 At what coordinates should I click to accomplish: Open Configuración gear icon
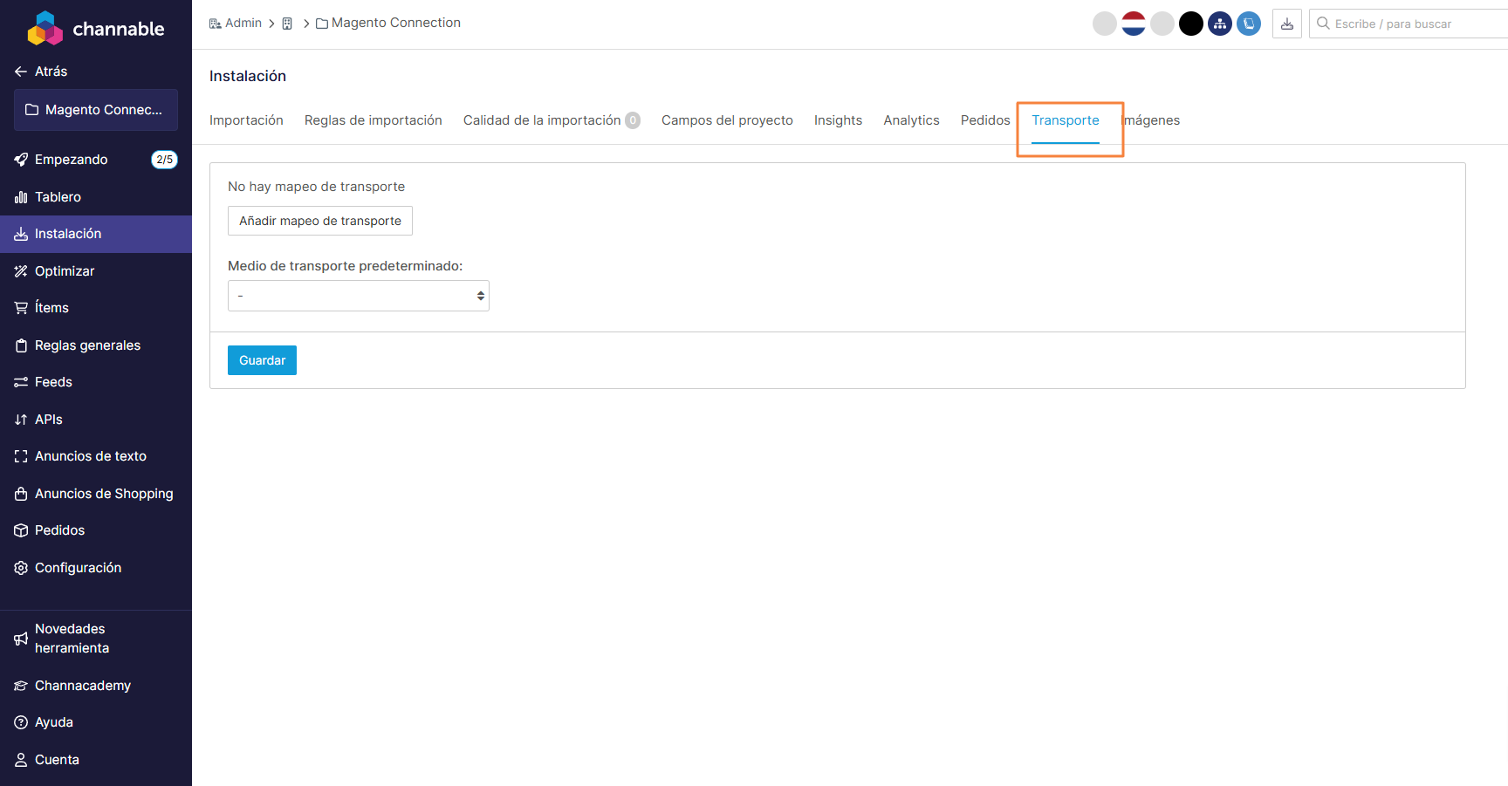tap(21, 568)
